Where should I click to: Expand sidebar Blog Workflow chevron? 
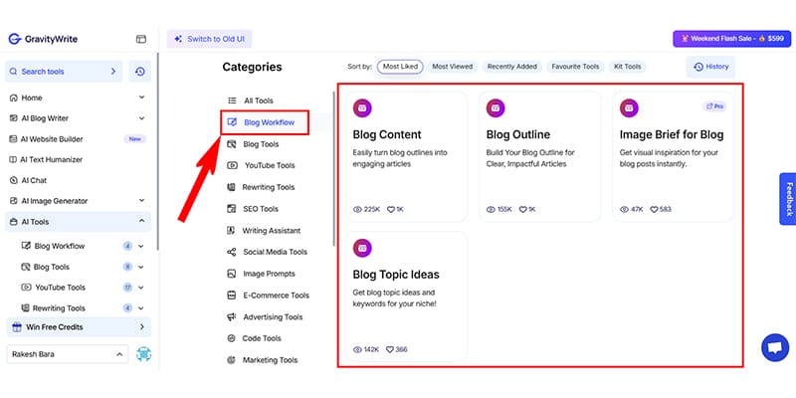coord(140,246)
